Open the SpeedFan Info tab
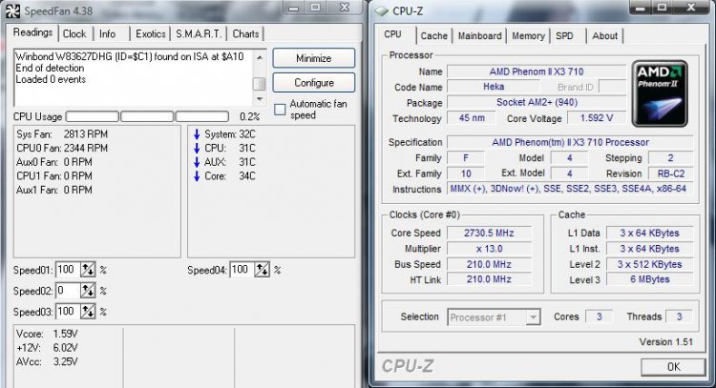 tap(107, 33)
